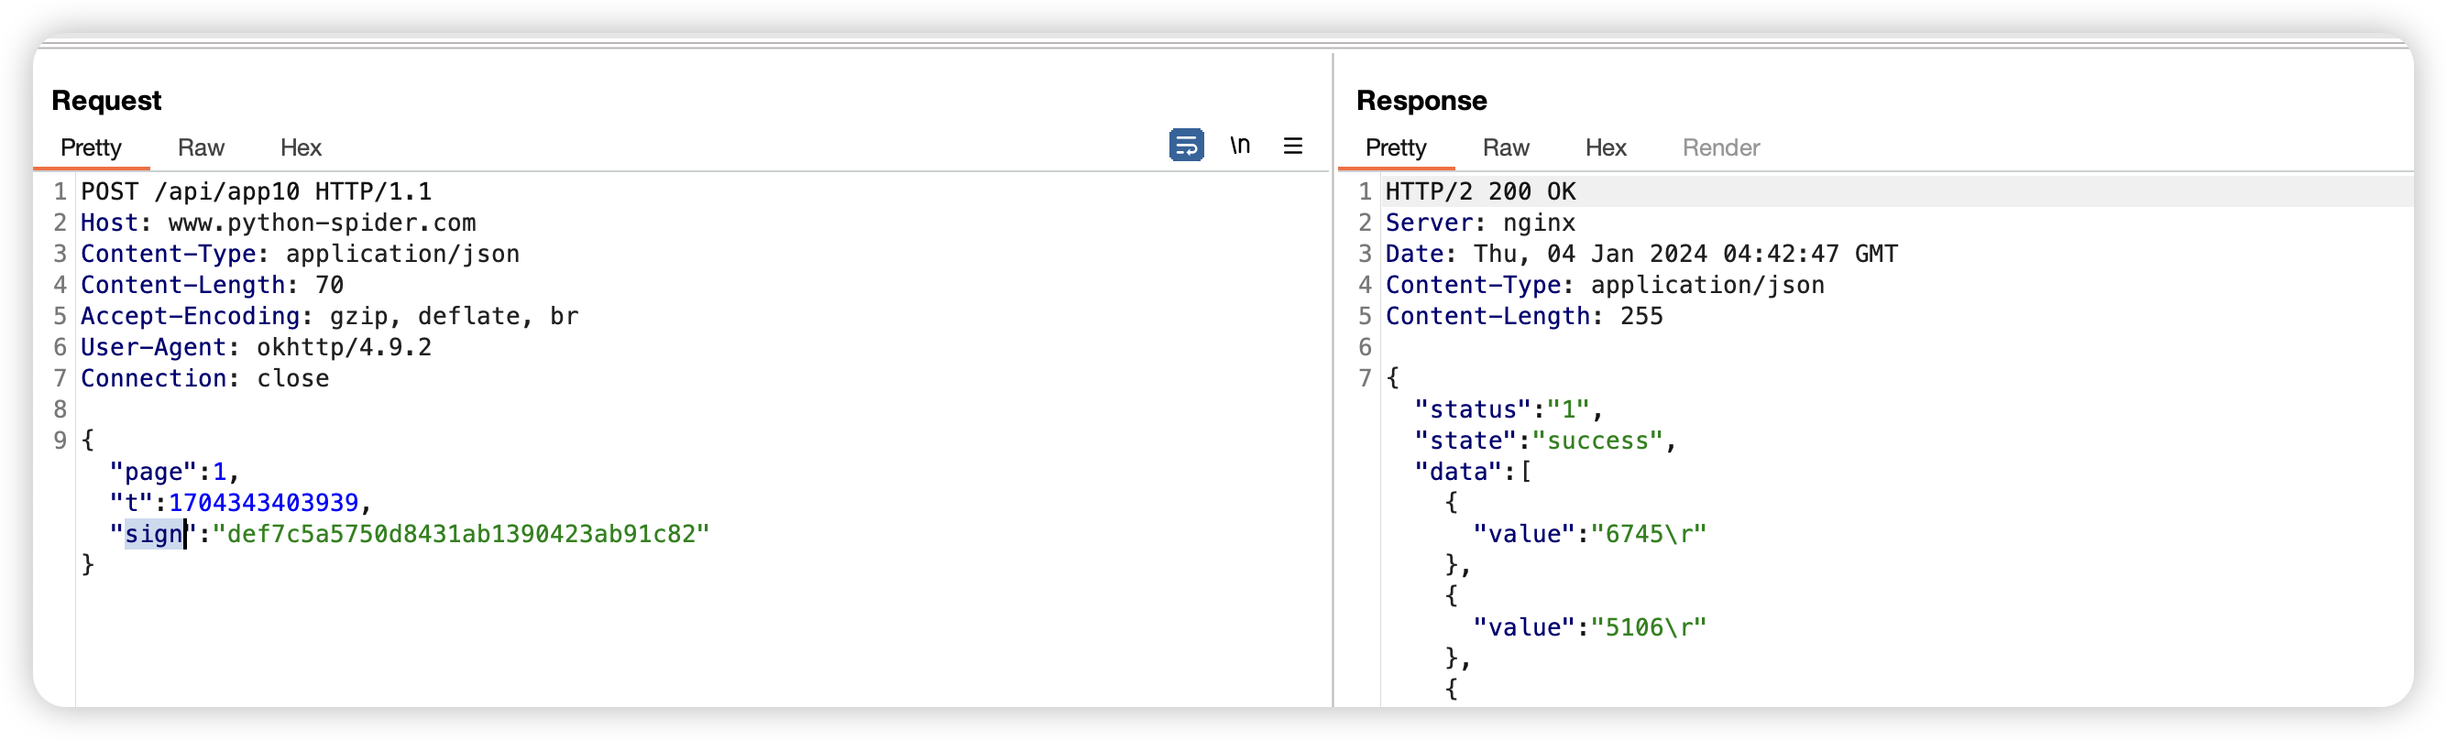The height and width of the screenshot is (740, 2447).
Task: Open the Request panel hamburger menu
Action: point(1293,147)
